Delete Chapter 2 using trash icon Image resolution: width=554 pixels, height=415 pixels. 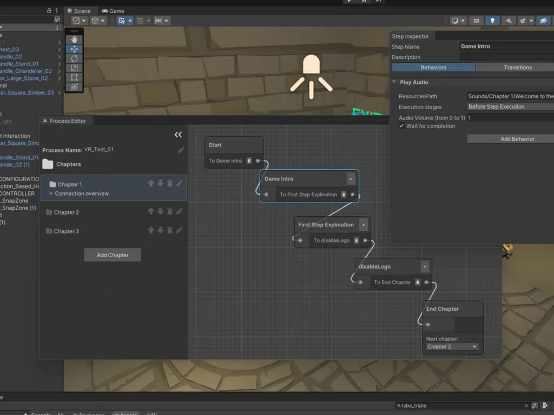[x=169, y=212]
